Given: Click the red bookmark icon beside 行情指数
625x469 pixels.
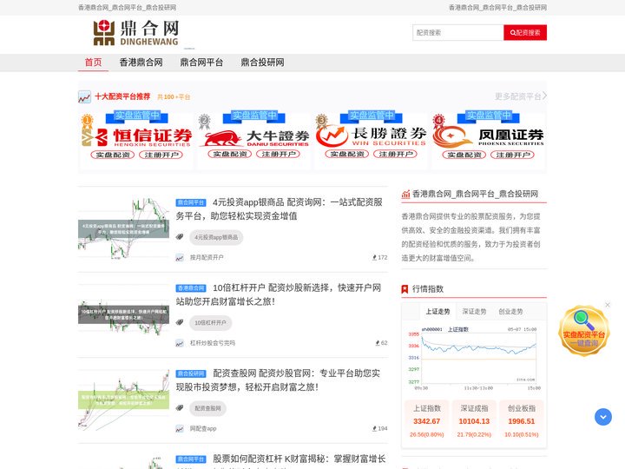Looking at the screenshot, I should tap(405, 288).
